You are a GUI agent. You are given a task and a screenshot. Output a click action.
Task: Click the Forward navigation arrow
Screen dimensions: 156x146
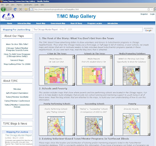point(8,9)
